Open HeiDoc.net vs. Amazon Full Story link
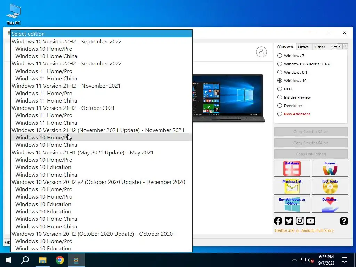The height and width of the screenshot is (267, 356). click(304, 230)
